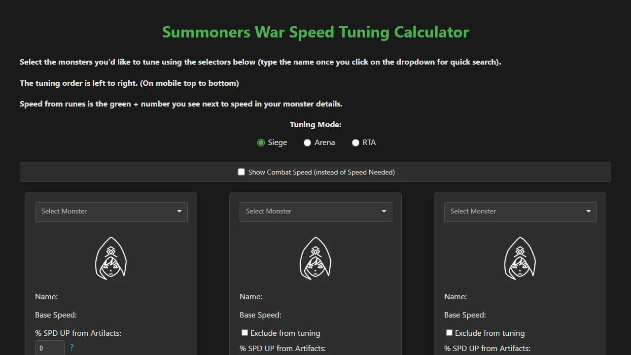The image size is (631, 355).
Task: Click the caret arrow on the middle monster selector
Action: coord(384,212)
